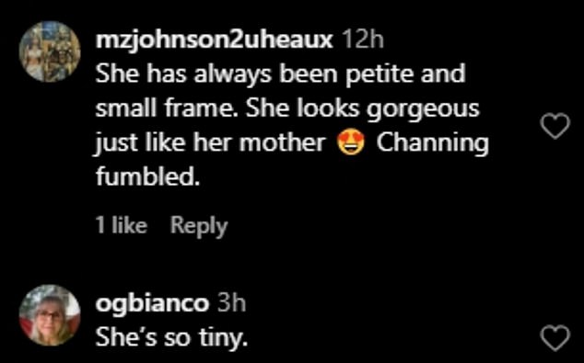Like the comment by mzjohnson2uheaux
The width and height of the screenshot is (584, 363).
tap(555, 126)
